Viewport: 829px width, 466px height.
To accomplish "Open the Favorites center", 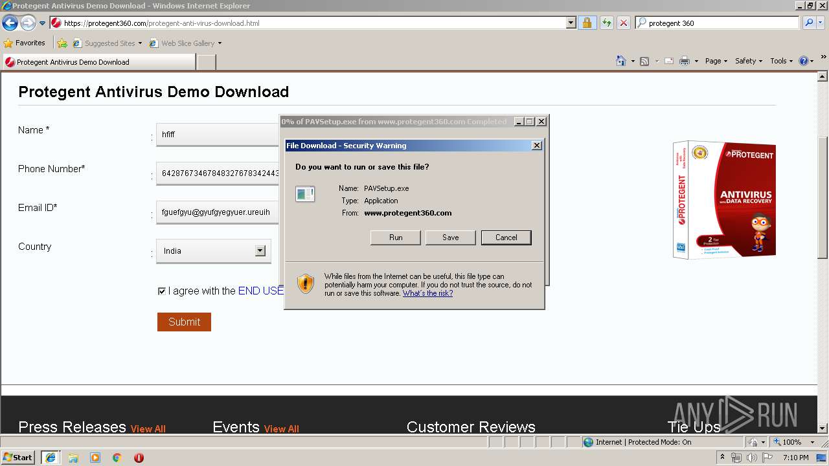I will click(25, 43).
